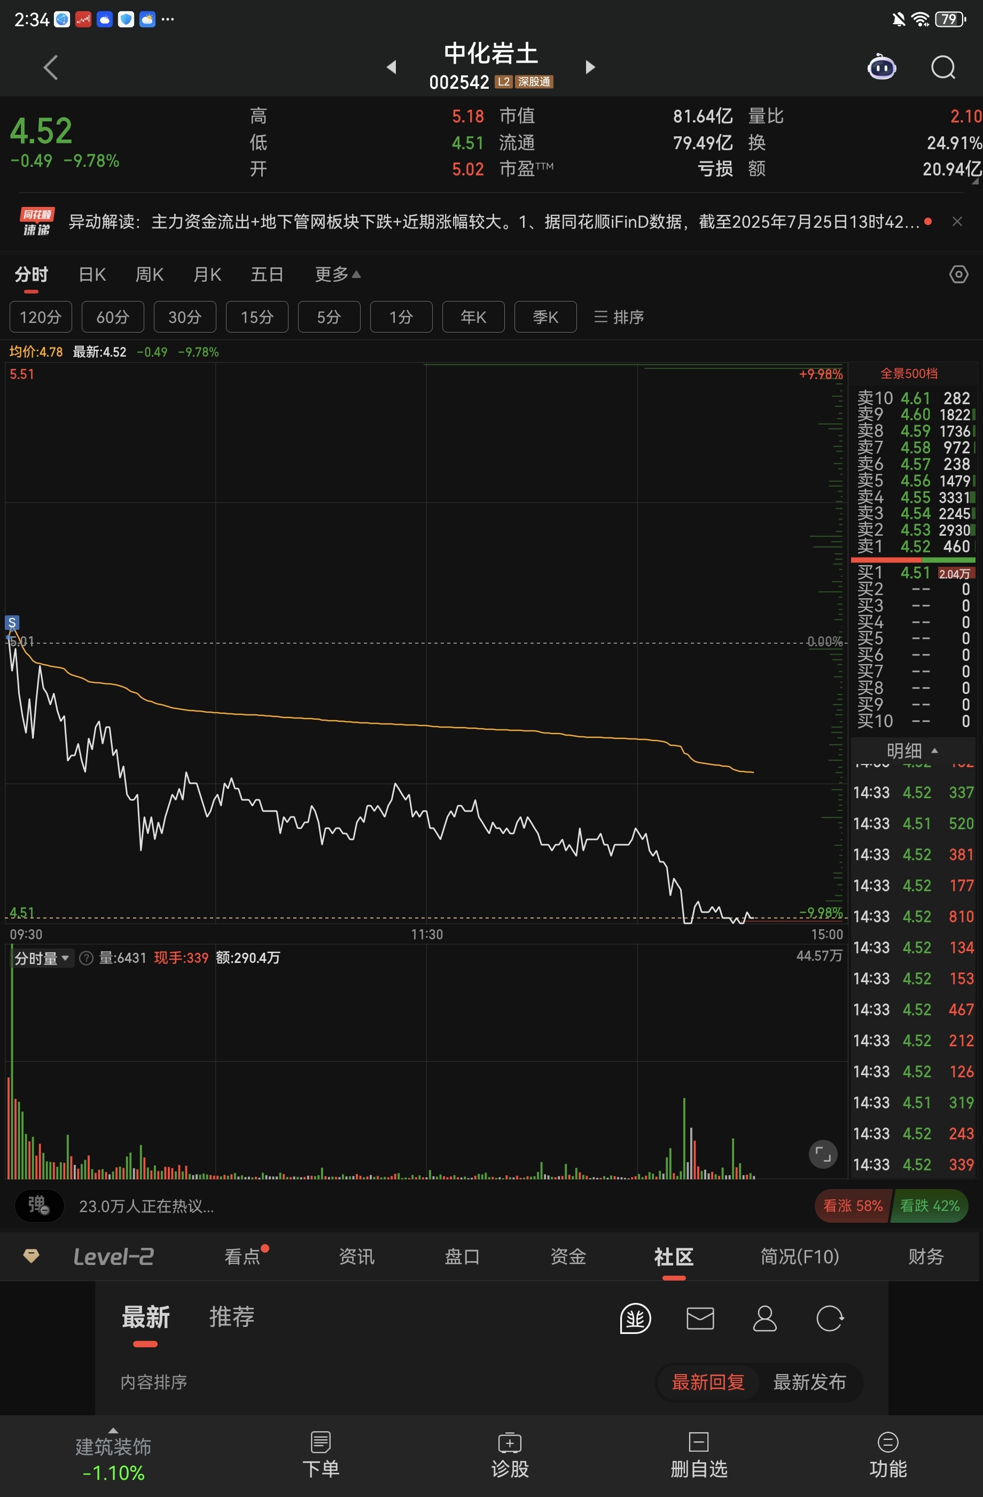Select the 1分 period button
Viewport: 983px width, 1497px height.
[x=402, y=317]
